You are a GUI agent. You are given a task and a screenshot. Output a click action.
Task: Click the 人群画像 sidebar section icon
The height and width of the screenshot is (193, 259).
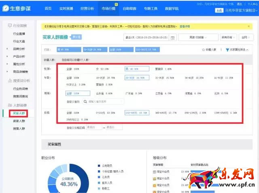[x=10, y=105]
